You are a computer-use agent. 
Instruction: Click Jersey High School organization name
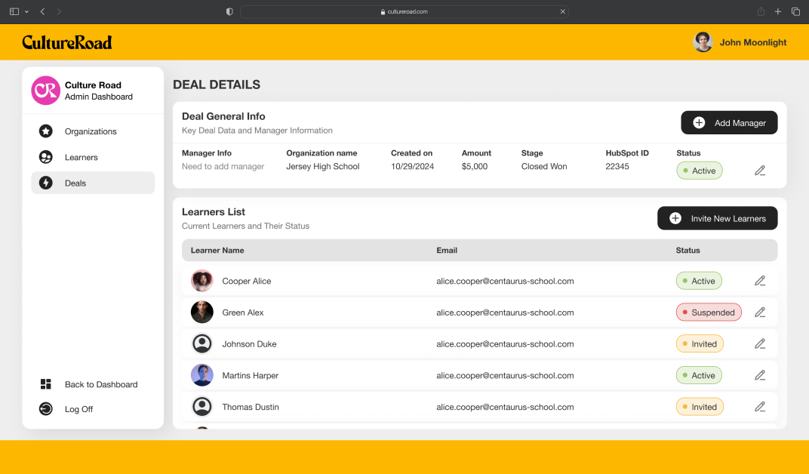[x=323, y=166]
